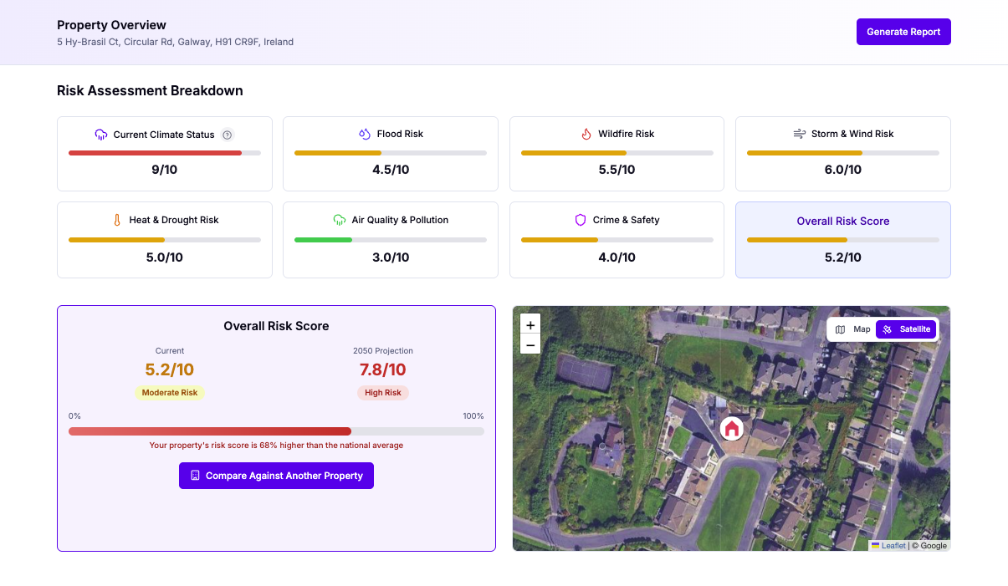This screenshot has height=586, width=1008.
Task: Click the shield icon on Crime & Safety card
Action: pos(581,219)
